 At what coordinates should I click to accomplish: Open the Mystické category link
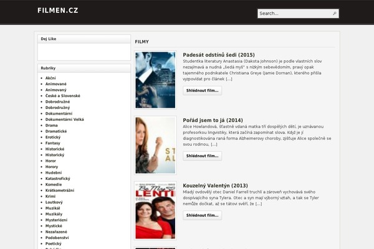(54, 226)
